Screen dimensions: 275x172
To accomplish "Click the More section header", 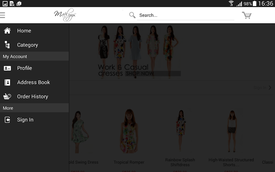I will click(34, 108).
